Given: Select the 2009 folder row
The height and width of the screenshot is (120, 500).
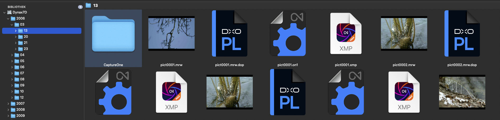Looking at the screenshot, I should point(42,116).
